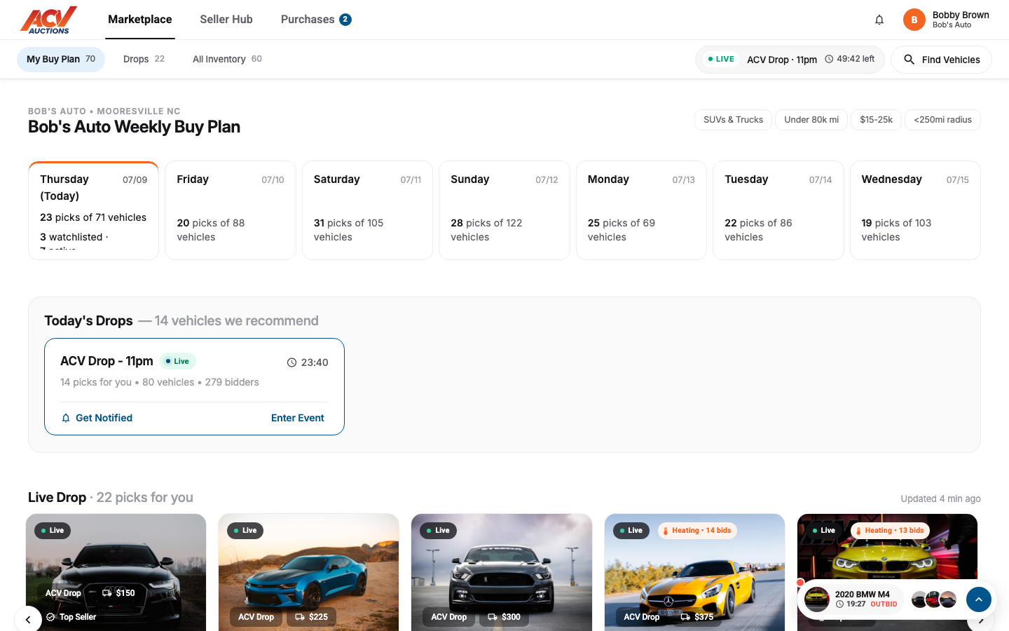
Task: Click the clock icon beside 23:40
Action: point(291,362)
